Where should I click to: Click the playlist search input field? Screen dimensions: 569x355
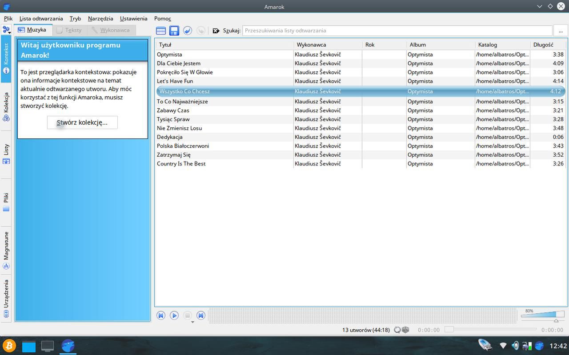pyautogui.click(x=397, y=31)
